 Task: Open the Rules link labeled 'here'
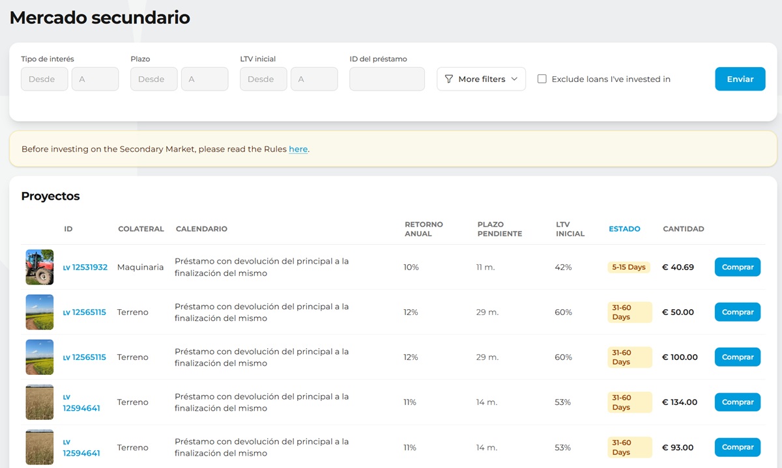[x=298, y=149]
